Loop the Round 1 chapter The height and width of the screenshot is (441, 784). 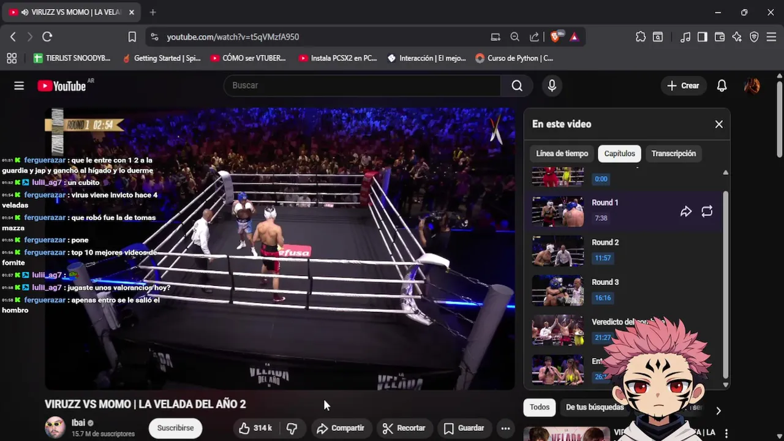tap(707, 211)
